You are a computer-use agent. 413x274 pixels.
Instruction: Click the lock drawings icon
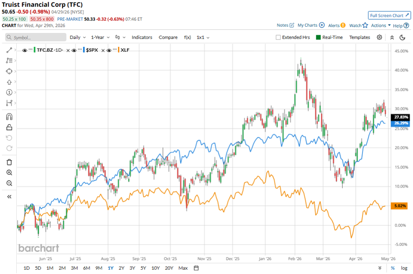tap(9, 128)
